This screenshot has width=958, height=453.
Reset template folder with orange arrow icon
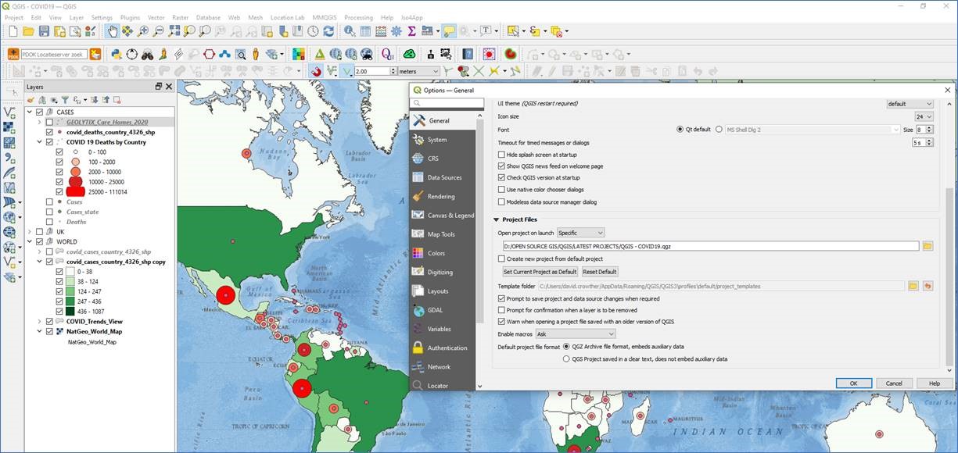coord(928,286)
